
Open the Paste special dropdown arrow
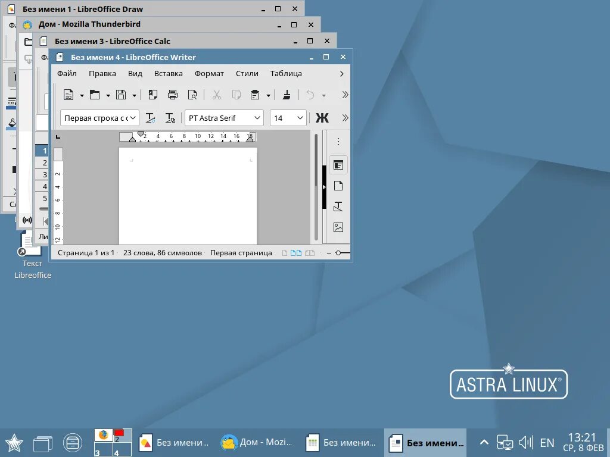point(268,95)
